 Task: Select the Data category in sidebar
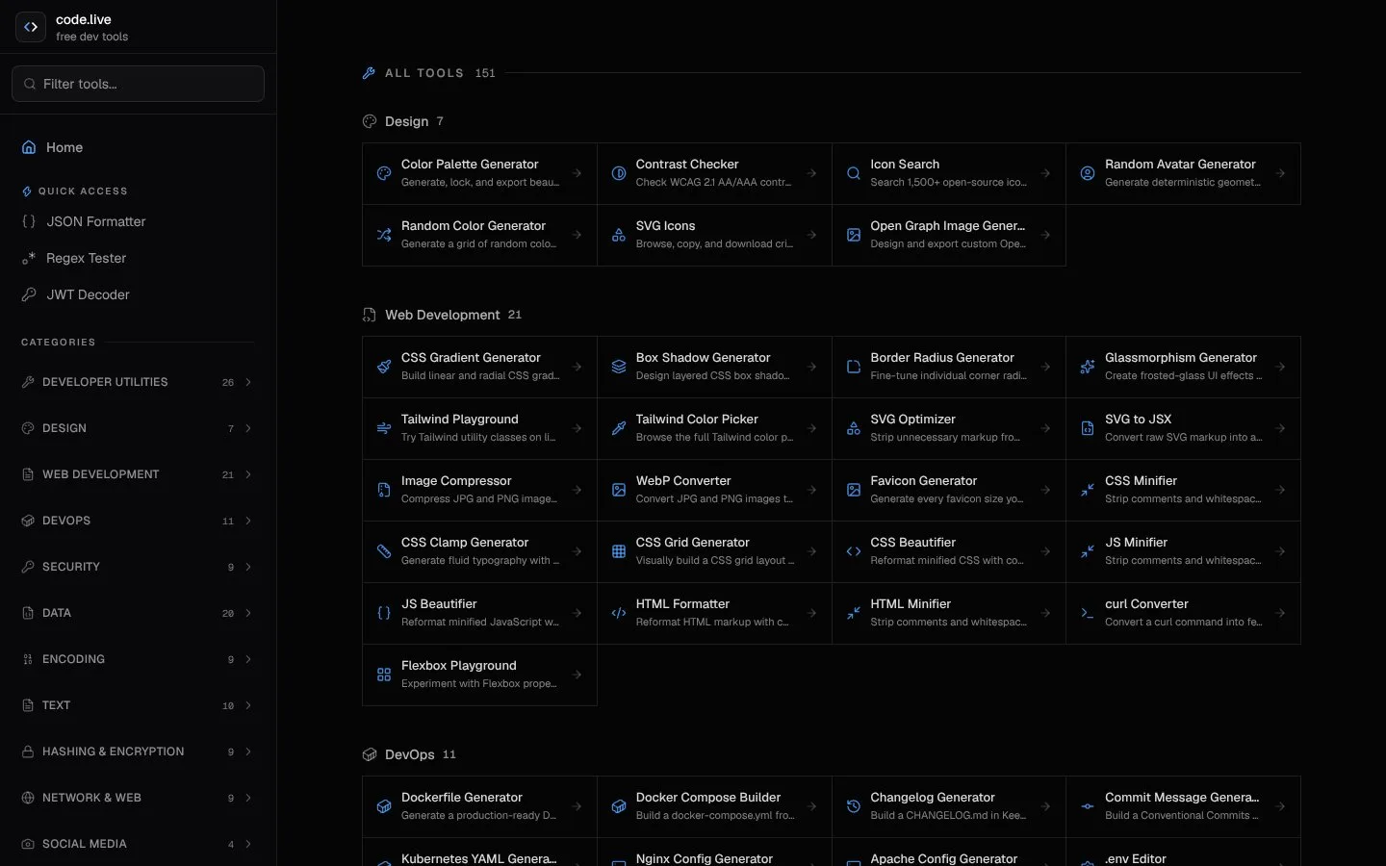(x=138, y=613)
